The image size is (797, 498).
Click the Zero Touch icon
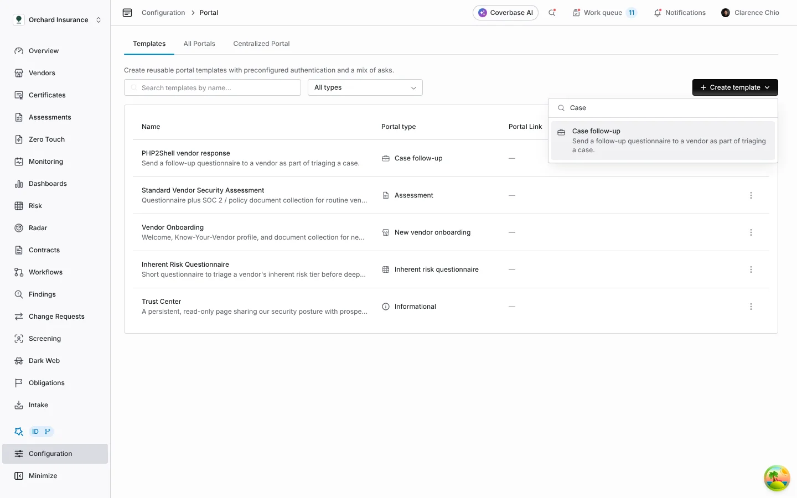(19, 139)
